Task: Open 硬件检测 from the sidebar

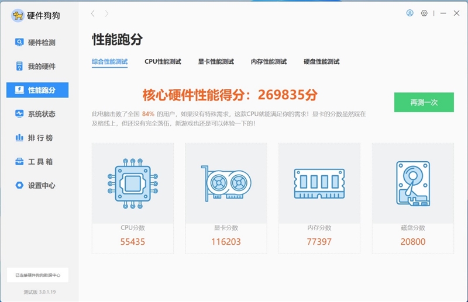Action: click(x=37, y=42)
